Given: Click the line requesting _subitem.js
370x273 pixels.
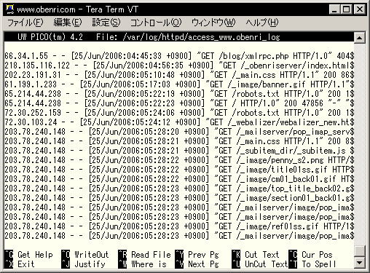Looking at the screenshot, I should pos(179,151).
